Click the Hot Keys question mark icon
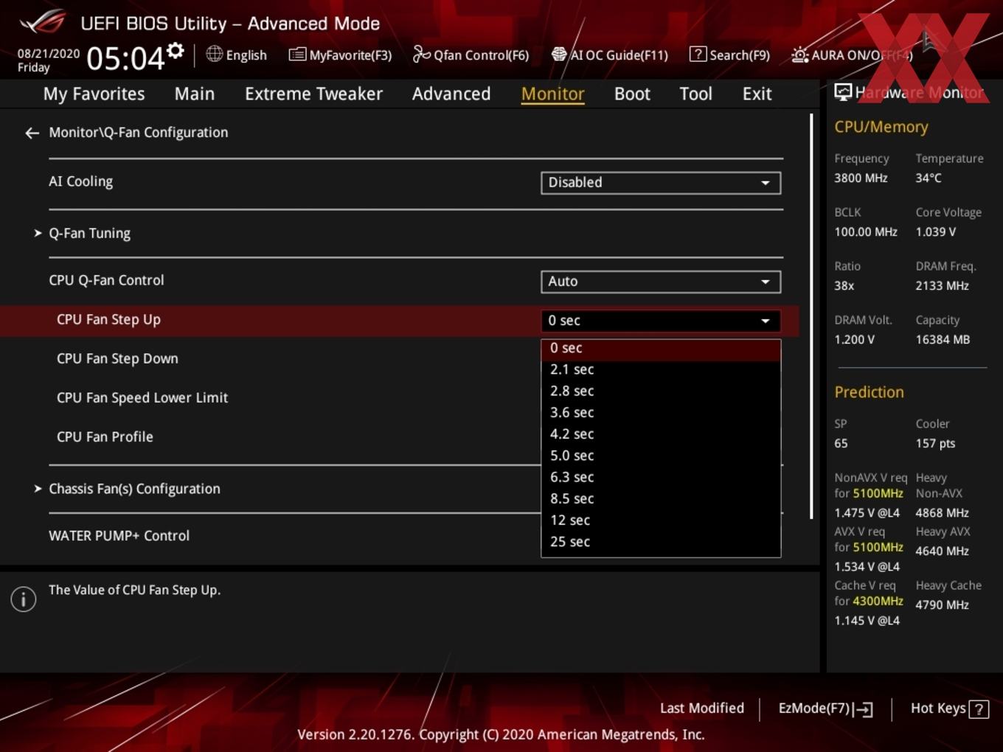This screenshot has width=1003, height=752. click(x=979, y=709)
